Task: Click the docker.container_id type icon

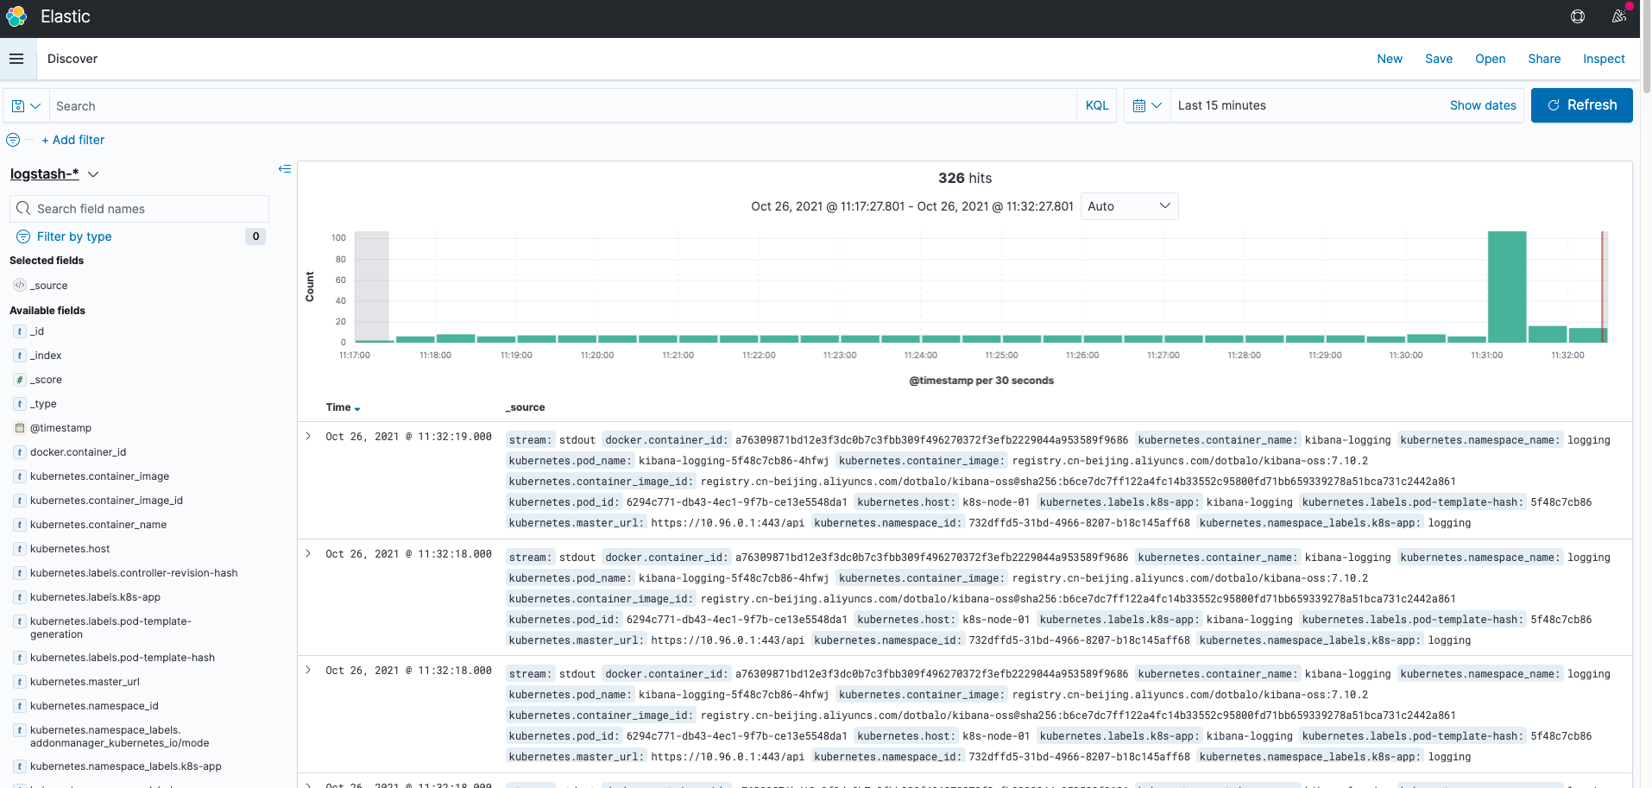Action: pyautogui.click(x=20, y=452)
